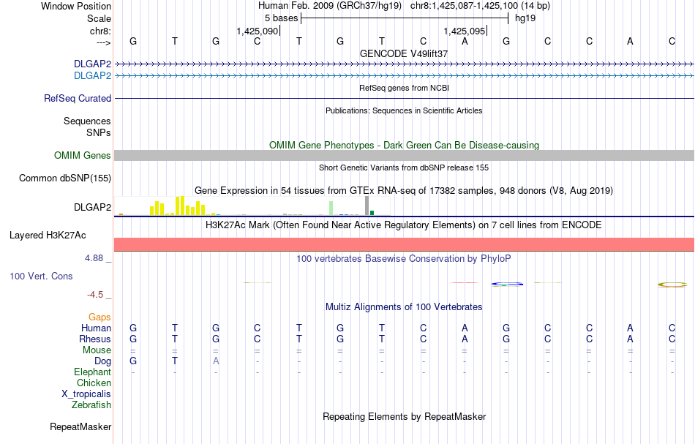The image size is (695, 444).
Task: Open RefSeq genes from NCBI title
Action: pos(404,88)
